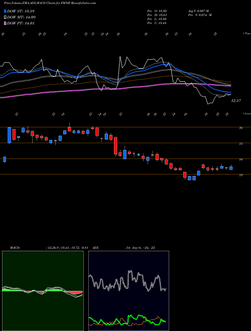Click the blue DOW ST legend swatch

coord(6,11)
